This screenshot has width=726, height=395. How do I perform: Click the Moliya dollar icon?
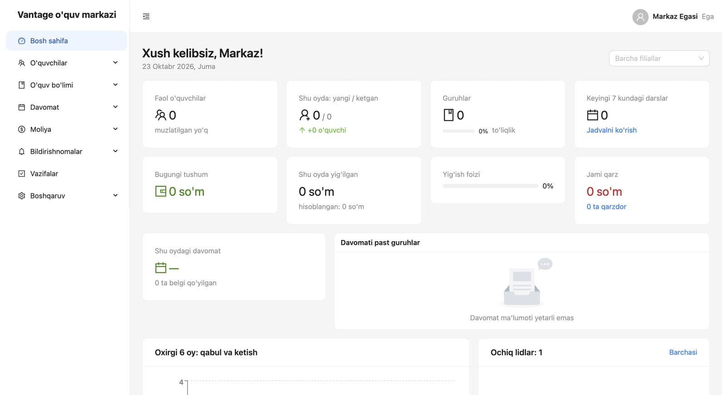[21, 130]
